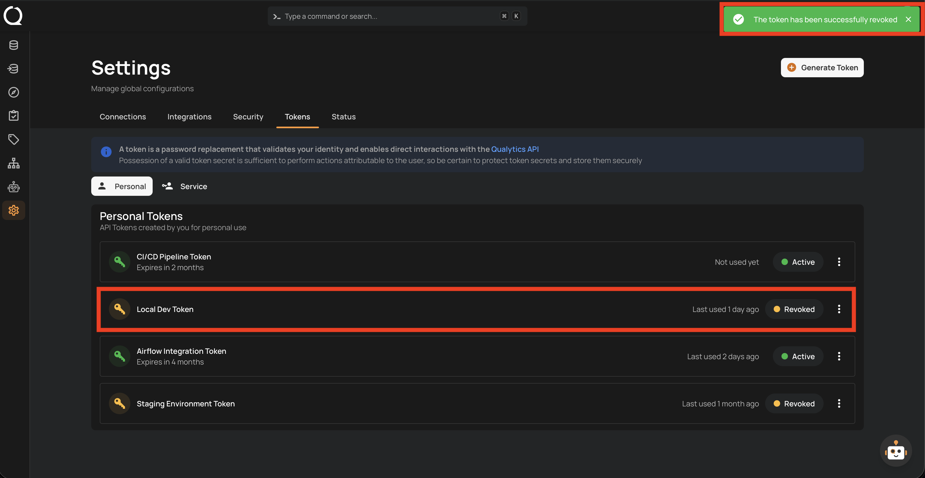This screenshot has width=925, height=478.
Task: Select the Airflow Integration Token name
Action: 181,351
